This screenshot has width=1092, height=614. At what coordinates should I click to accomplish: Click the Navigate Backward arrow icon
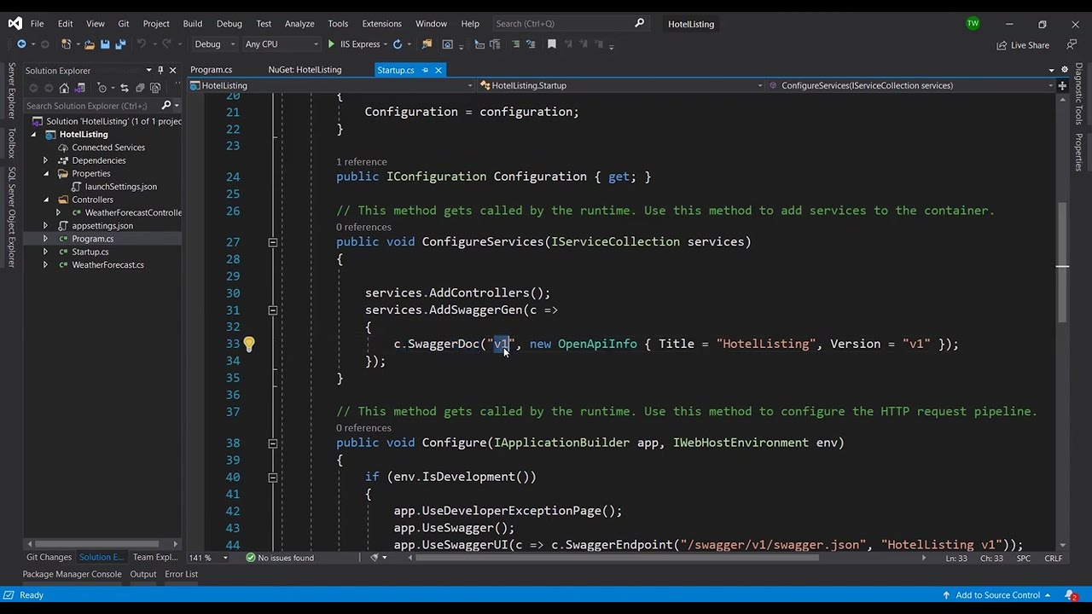click(x=21, y=44)
